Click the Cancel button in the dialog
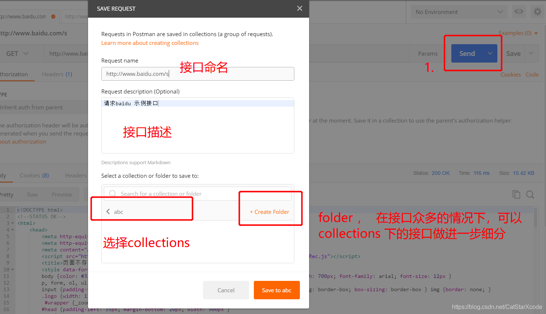This screenshot has width=546, height=314. pos(226,290)
